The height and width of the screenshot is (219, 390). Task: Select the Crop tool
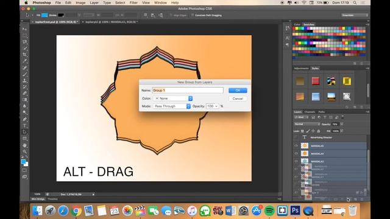tap(24, 55)
